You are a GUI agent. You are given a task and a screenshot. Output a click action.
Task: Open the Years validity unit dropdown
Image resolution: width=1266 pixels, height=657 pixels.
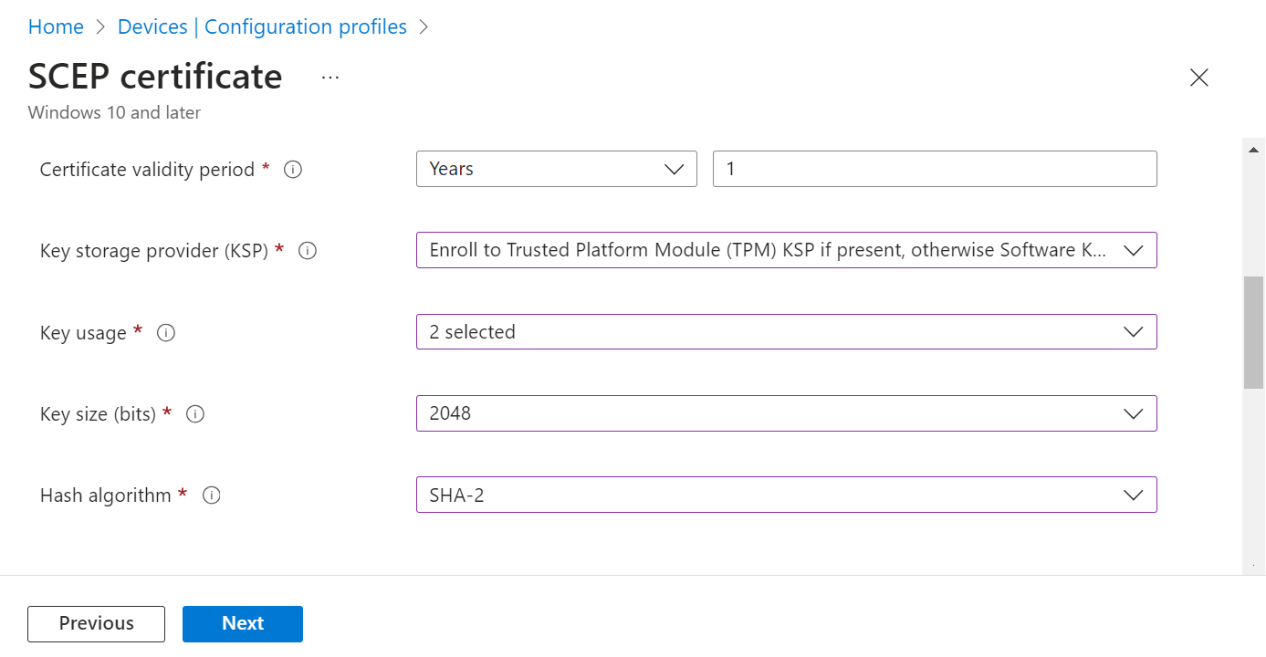[x=556, y=170]
